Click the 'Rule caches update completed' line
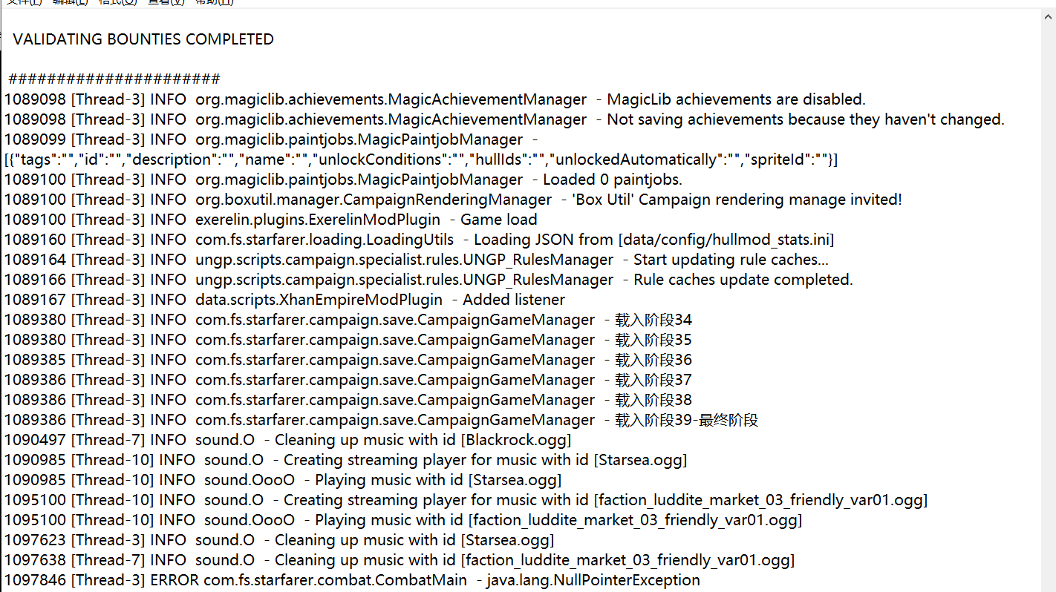The width and height of the screenshot is (1056, 592). pos(428,280)
